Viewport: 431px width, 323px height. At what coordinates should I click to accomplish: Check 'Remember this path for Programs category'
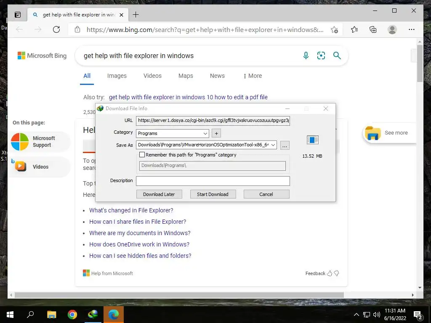click(x=142, y=155)
